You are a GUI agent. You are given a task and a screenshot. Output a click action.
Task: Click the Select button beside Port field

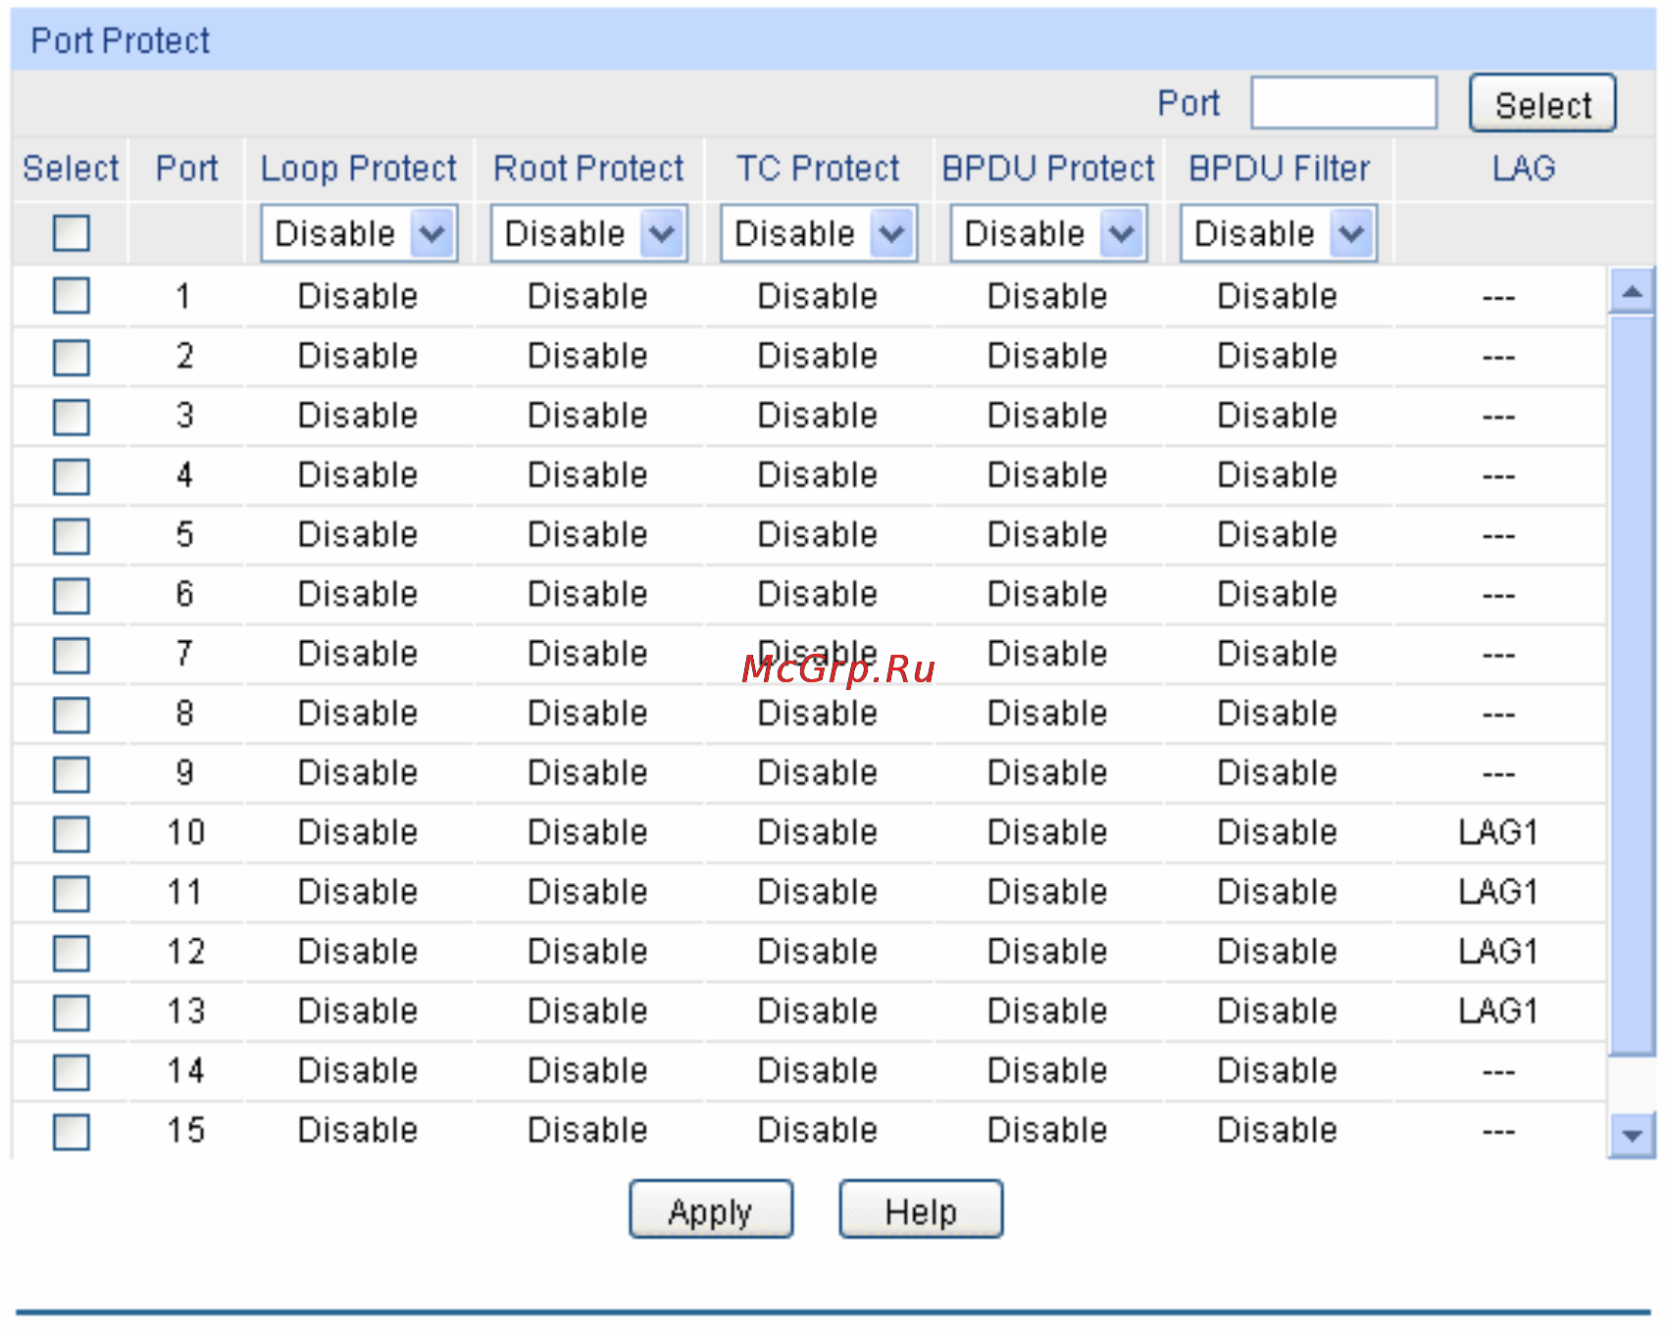coord(1542,103)
